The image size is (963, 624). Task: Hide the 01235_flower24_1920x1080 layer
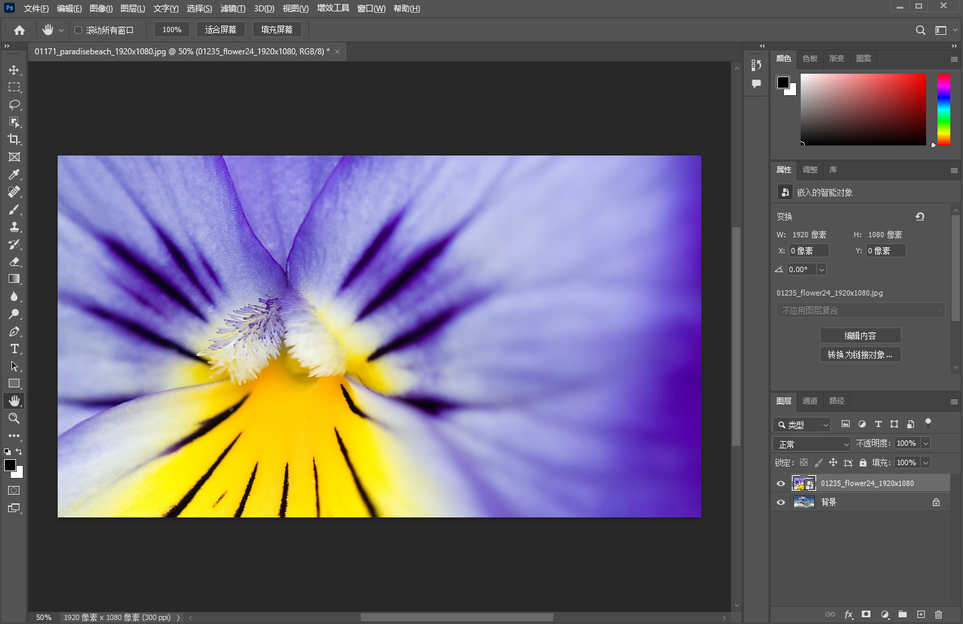(x=781, y=483)
